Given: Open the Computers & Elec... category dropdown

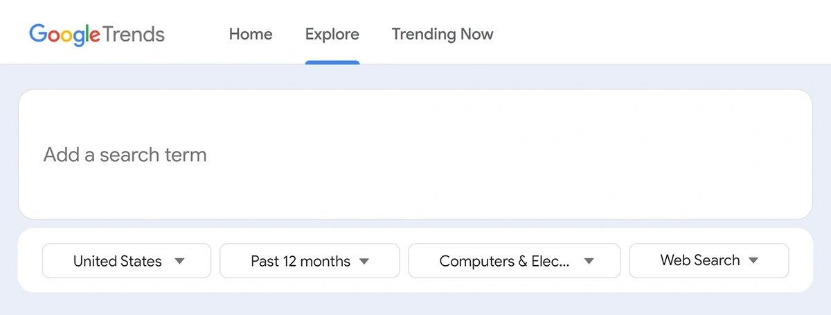Looking at the screenshot, I should (515, 261).
